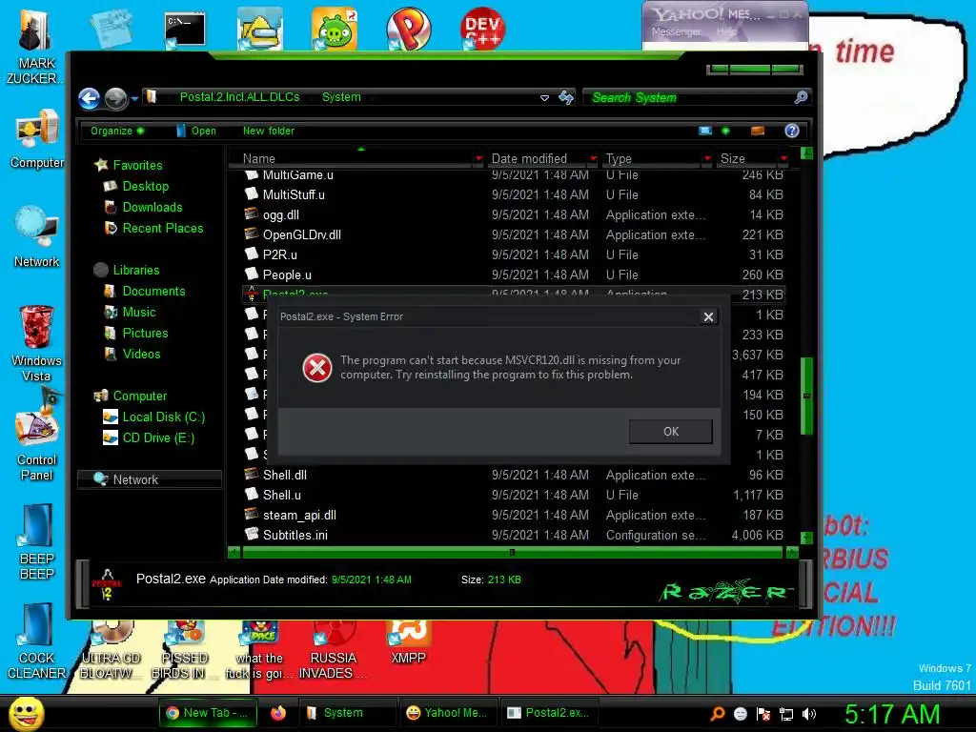
Task: Open the Name column filter dropdown
Action: [478, 159]
